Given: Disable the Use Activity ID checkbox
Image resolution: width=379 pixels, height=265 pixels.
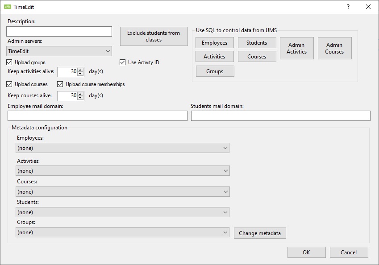Looking at the screenshot, I should (123, 62).
